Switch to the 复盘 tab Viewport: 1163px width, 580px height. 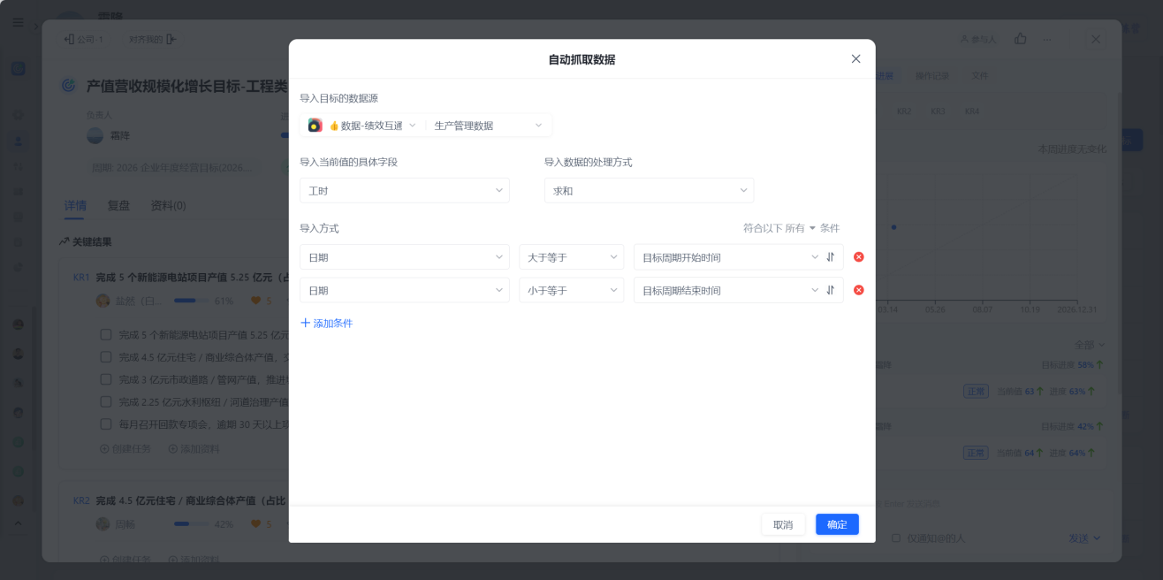[x=118, y=206]
